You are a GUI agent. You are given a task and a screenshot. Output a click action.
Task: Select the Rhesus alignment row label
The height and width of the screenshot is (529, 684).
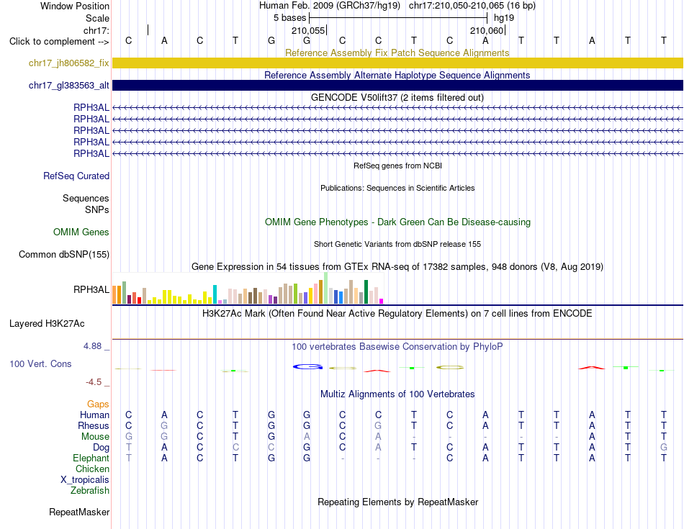click(94, 425)
